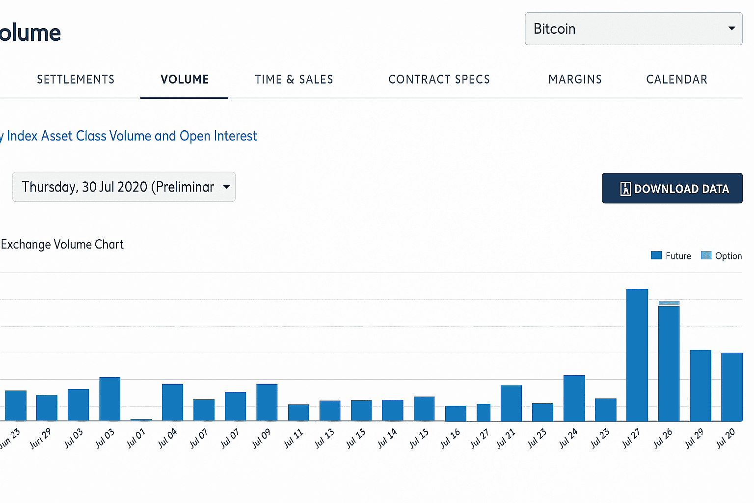
Task: Click the light blue Option segment atop Jul 26 bar
Action: (669, 303)
